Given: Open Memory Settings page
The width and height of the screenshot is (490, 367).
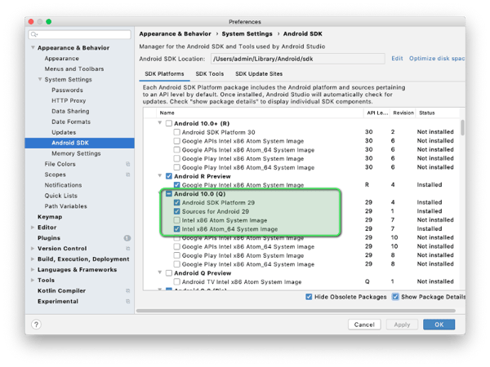Looking at the screenshot, I should [x=76, y=153].
